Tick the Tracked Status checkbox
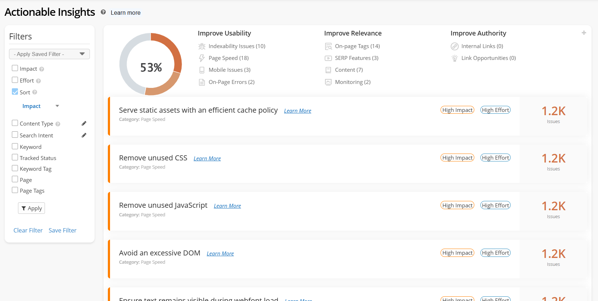598x301 pixels. [x=15, y=157]
